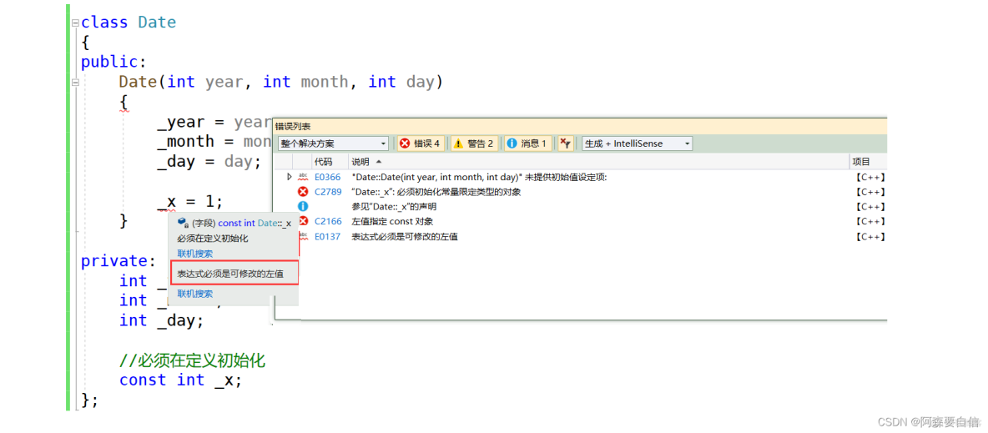Screen dimensions: 988x433
Task: Click error icon on C2166 row
Action: [x=303, y=221]
